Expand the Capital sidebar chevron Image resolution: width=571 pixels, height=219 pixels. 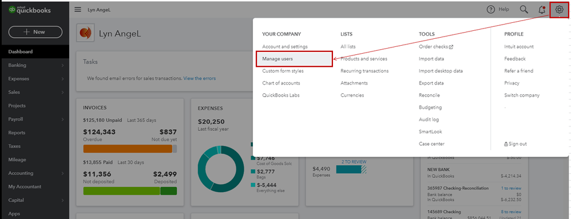[62, 201]
